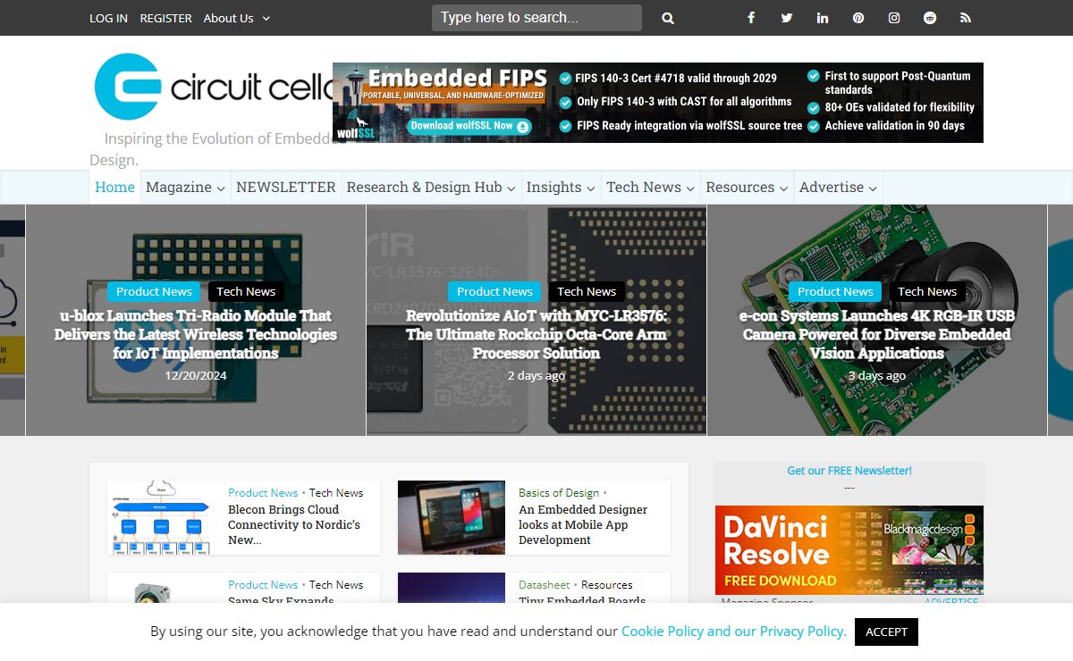Click the LOG IN link
Viewport: 1073px width, 661px height.
pos(108,18)
